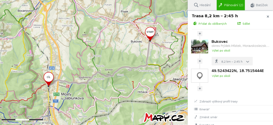The height and width of the screenshot is (125, 273).
Task: Expand the 8,2 km walking mode dropdown
Action: click(x=232, y=61)
